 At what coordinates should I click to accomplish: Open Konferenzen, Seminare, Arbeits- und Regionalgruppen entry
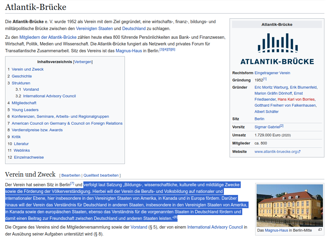60,117
